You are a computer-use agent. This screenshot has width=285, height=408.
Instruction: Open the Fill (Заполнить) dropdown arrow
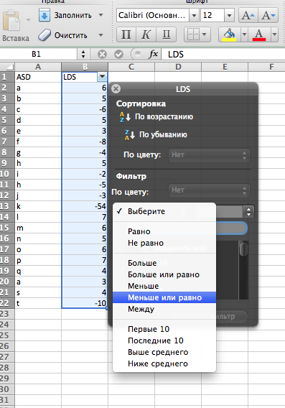click(101, 15)
